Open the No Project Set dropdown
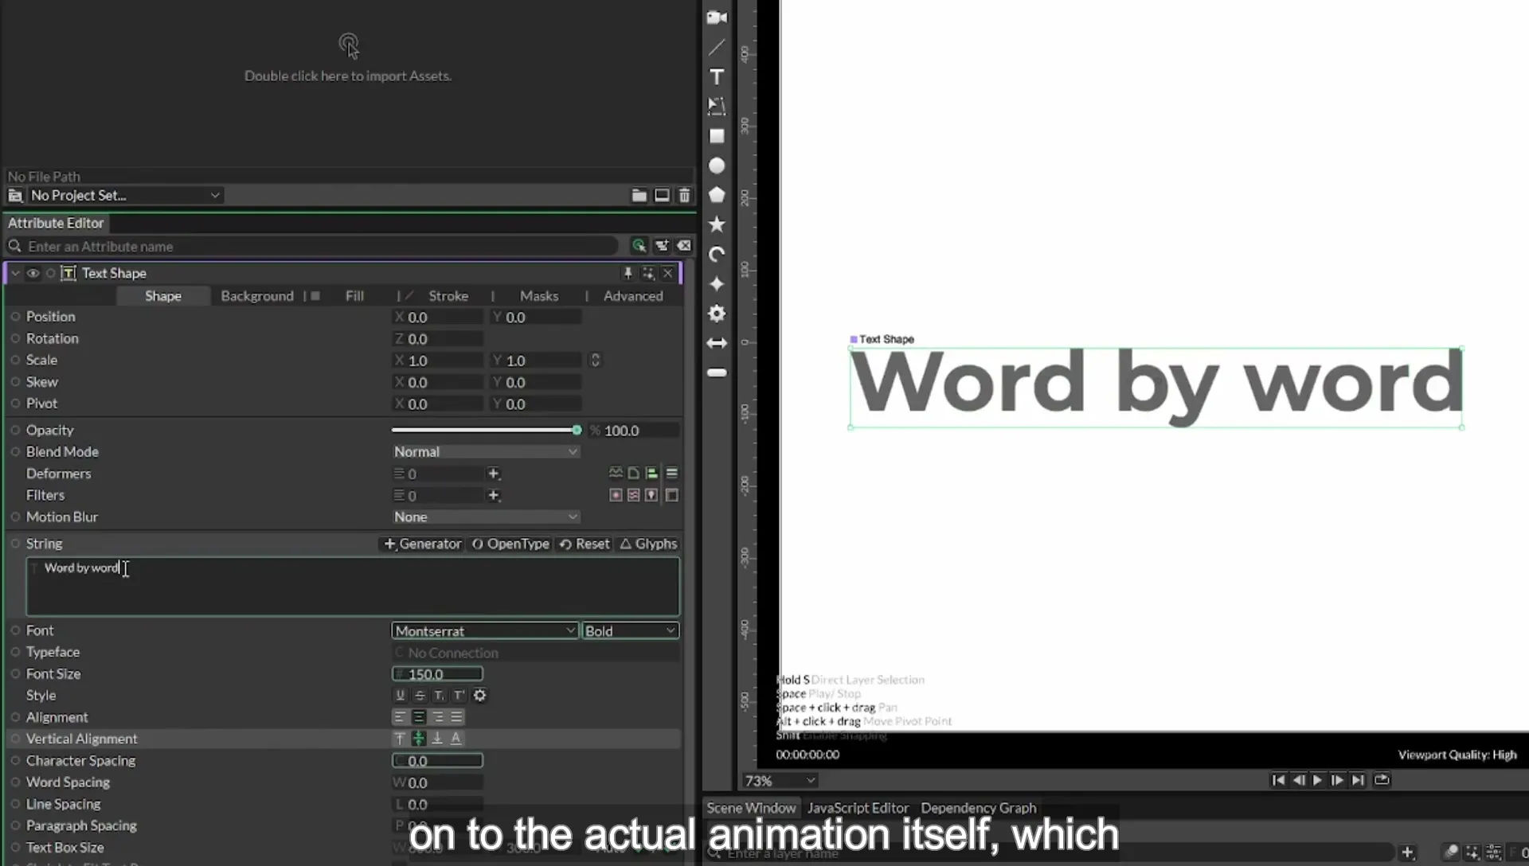 125,195
